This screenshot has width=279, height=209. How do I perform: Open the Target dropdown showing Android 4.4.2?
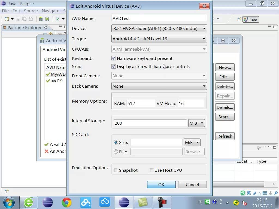click(x=159, y=39)
